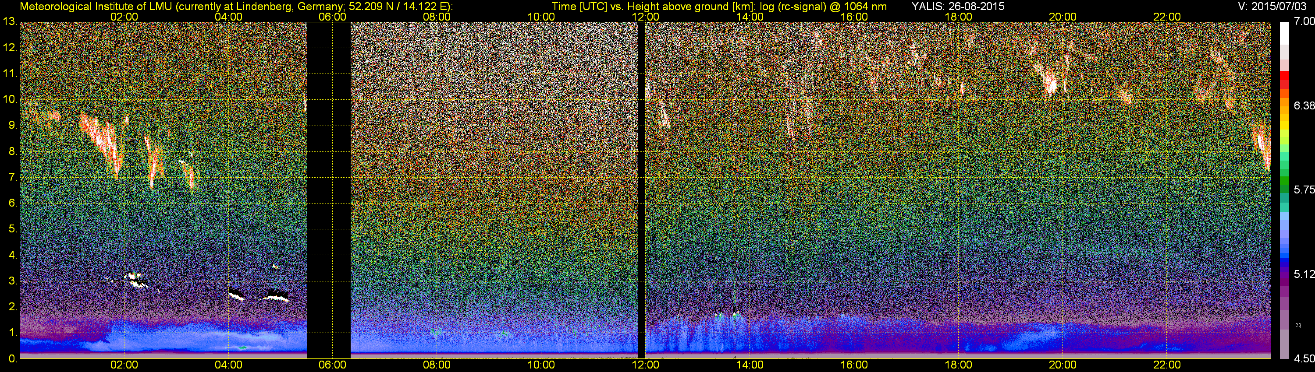This screenshot has width=1315, height=372.
Task: Click the narrow black data gap at 12:00
Action: coord(641,190)
